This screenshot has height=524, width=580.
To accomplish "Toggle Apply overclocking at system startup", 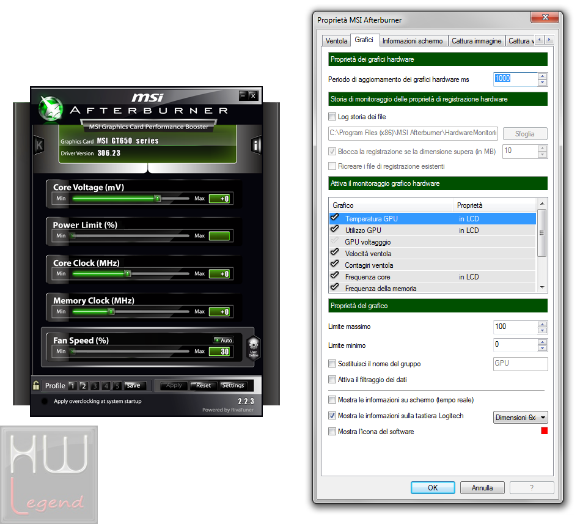I will point(45,401).
